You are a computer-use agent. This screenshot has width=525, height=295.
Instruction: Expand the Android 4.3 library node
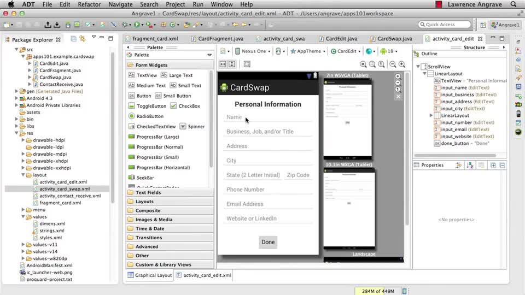(16, 98)
